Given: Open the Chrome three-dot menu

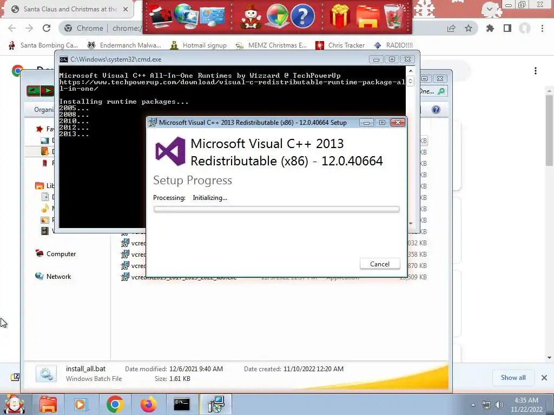Looking at the screenshot, I should (x=542, y=28).
